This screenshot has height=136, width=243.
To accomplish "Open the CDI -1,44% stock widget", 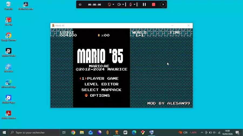I will (188, 133).
